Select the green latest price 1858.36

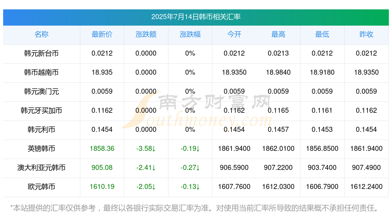(102, 149)
